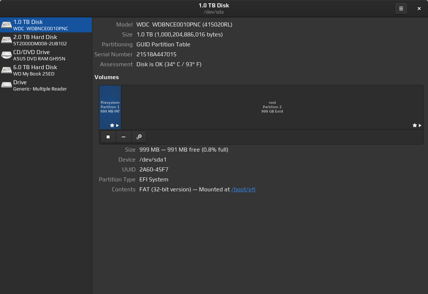The width and height of the screenshot is (428, 294).
Task: Select the root Partition 2 Ext4 volume
Action: point(272,107)
